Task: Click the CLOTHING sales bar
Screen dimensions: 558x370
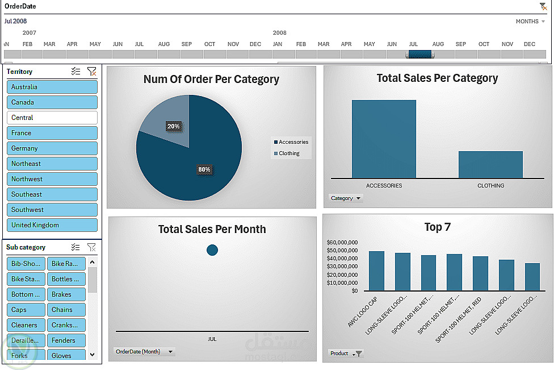Action: tap(490, 165)
